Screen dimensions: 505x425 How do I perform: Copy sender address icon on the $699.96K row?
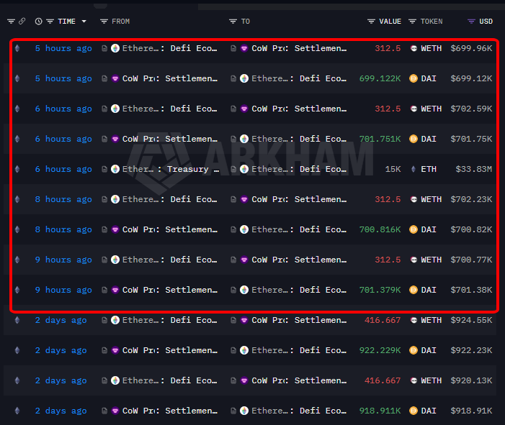(104, 48)
